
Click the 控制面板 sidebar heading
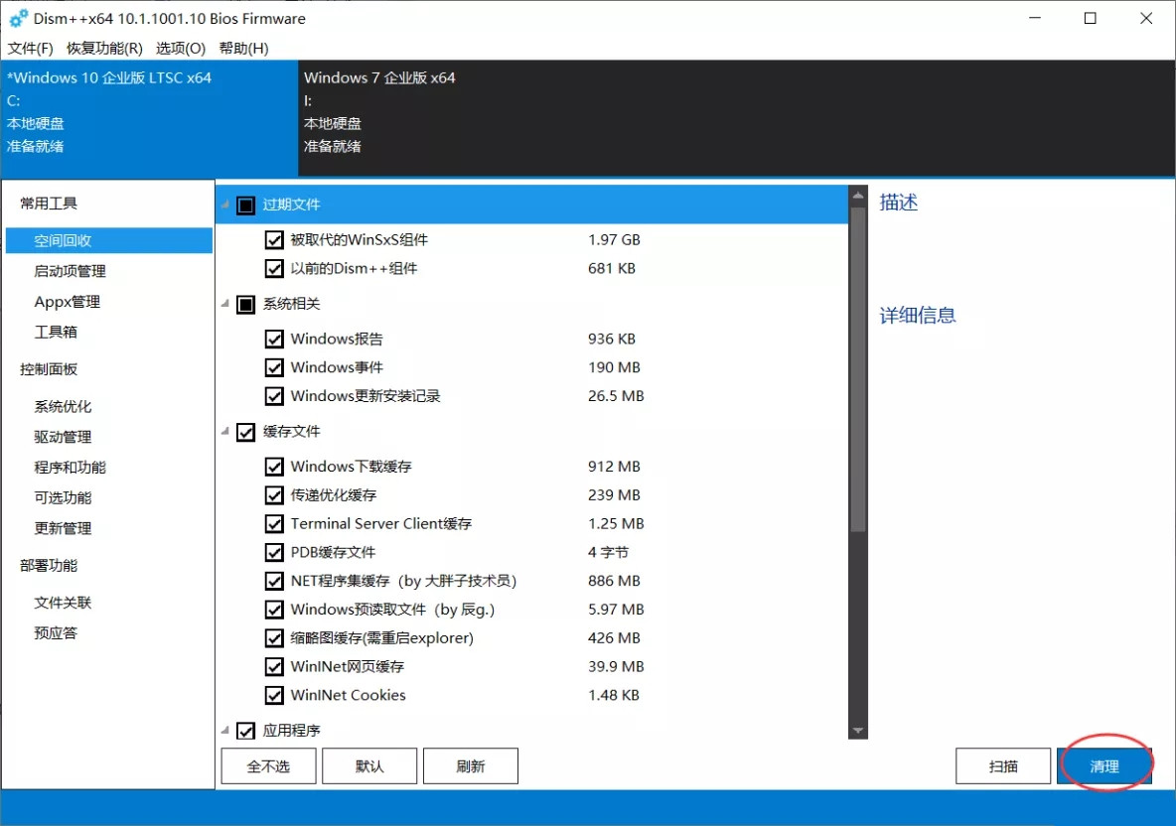tap(49, 368)
